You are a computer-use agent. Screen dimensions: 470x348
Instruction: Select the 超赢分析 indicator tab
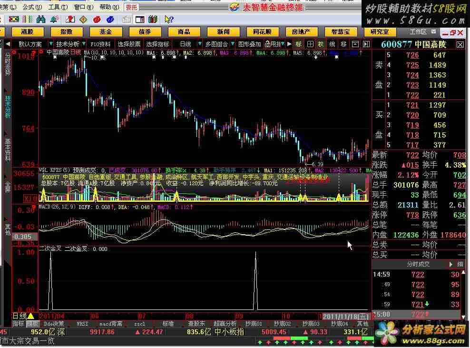[x=225, y=324]
